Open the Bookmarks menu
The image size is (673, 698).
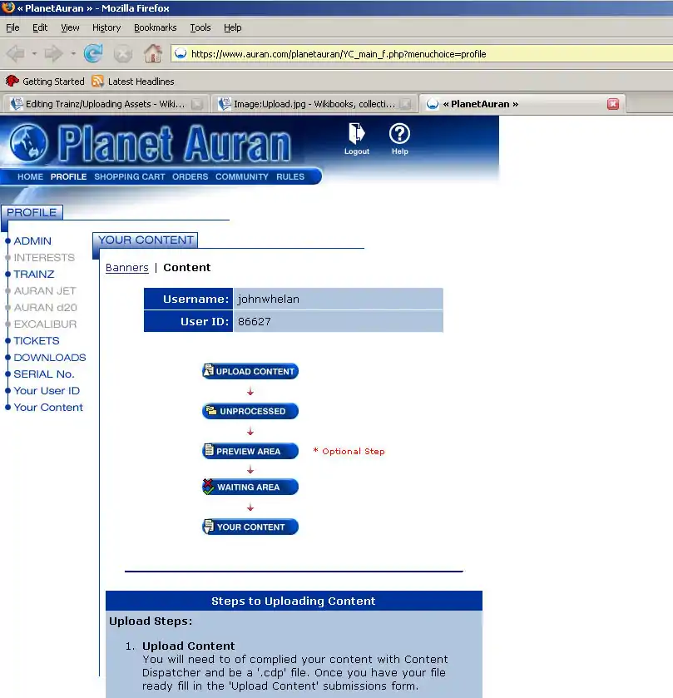point(155,27)
